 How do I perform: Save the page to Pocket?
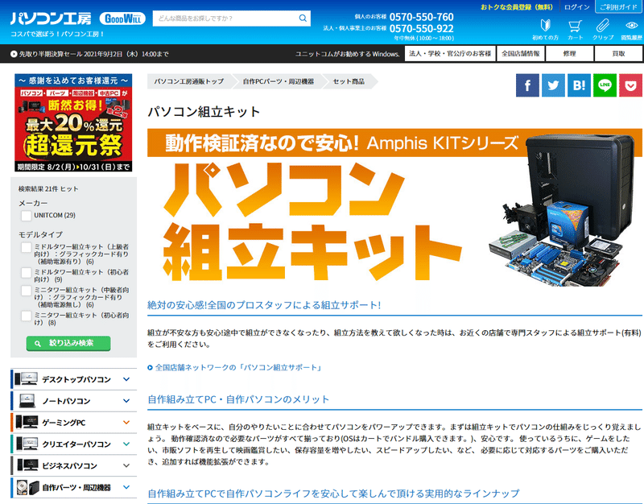[x=630, y=85]
